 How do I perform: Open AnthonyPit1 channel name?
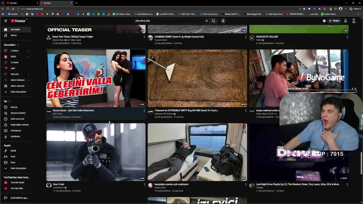point(58,188)
